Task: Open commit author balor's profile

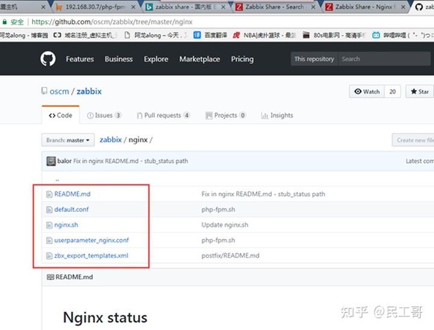Action: tap(64, 161)
